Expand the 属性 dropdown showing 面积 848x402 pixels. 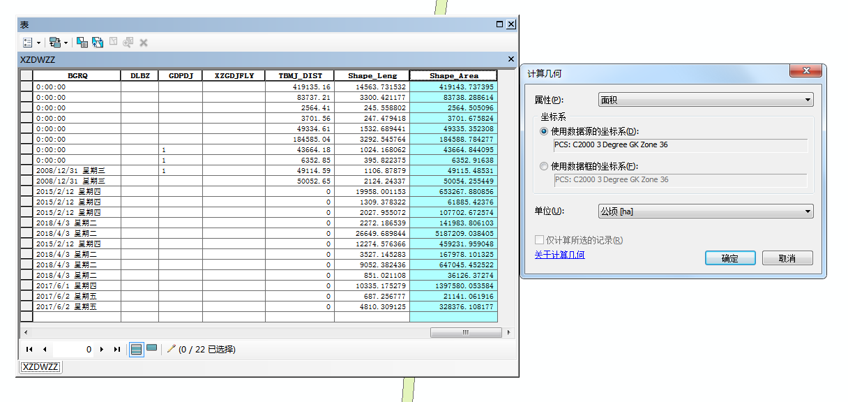[x=706, y=100]
